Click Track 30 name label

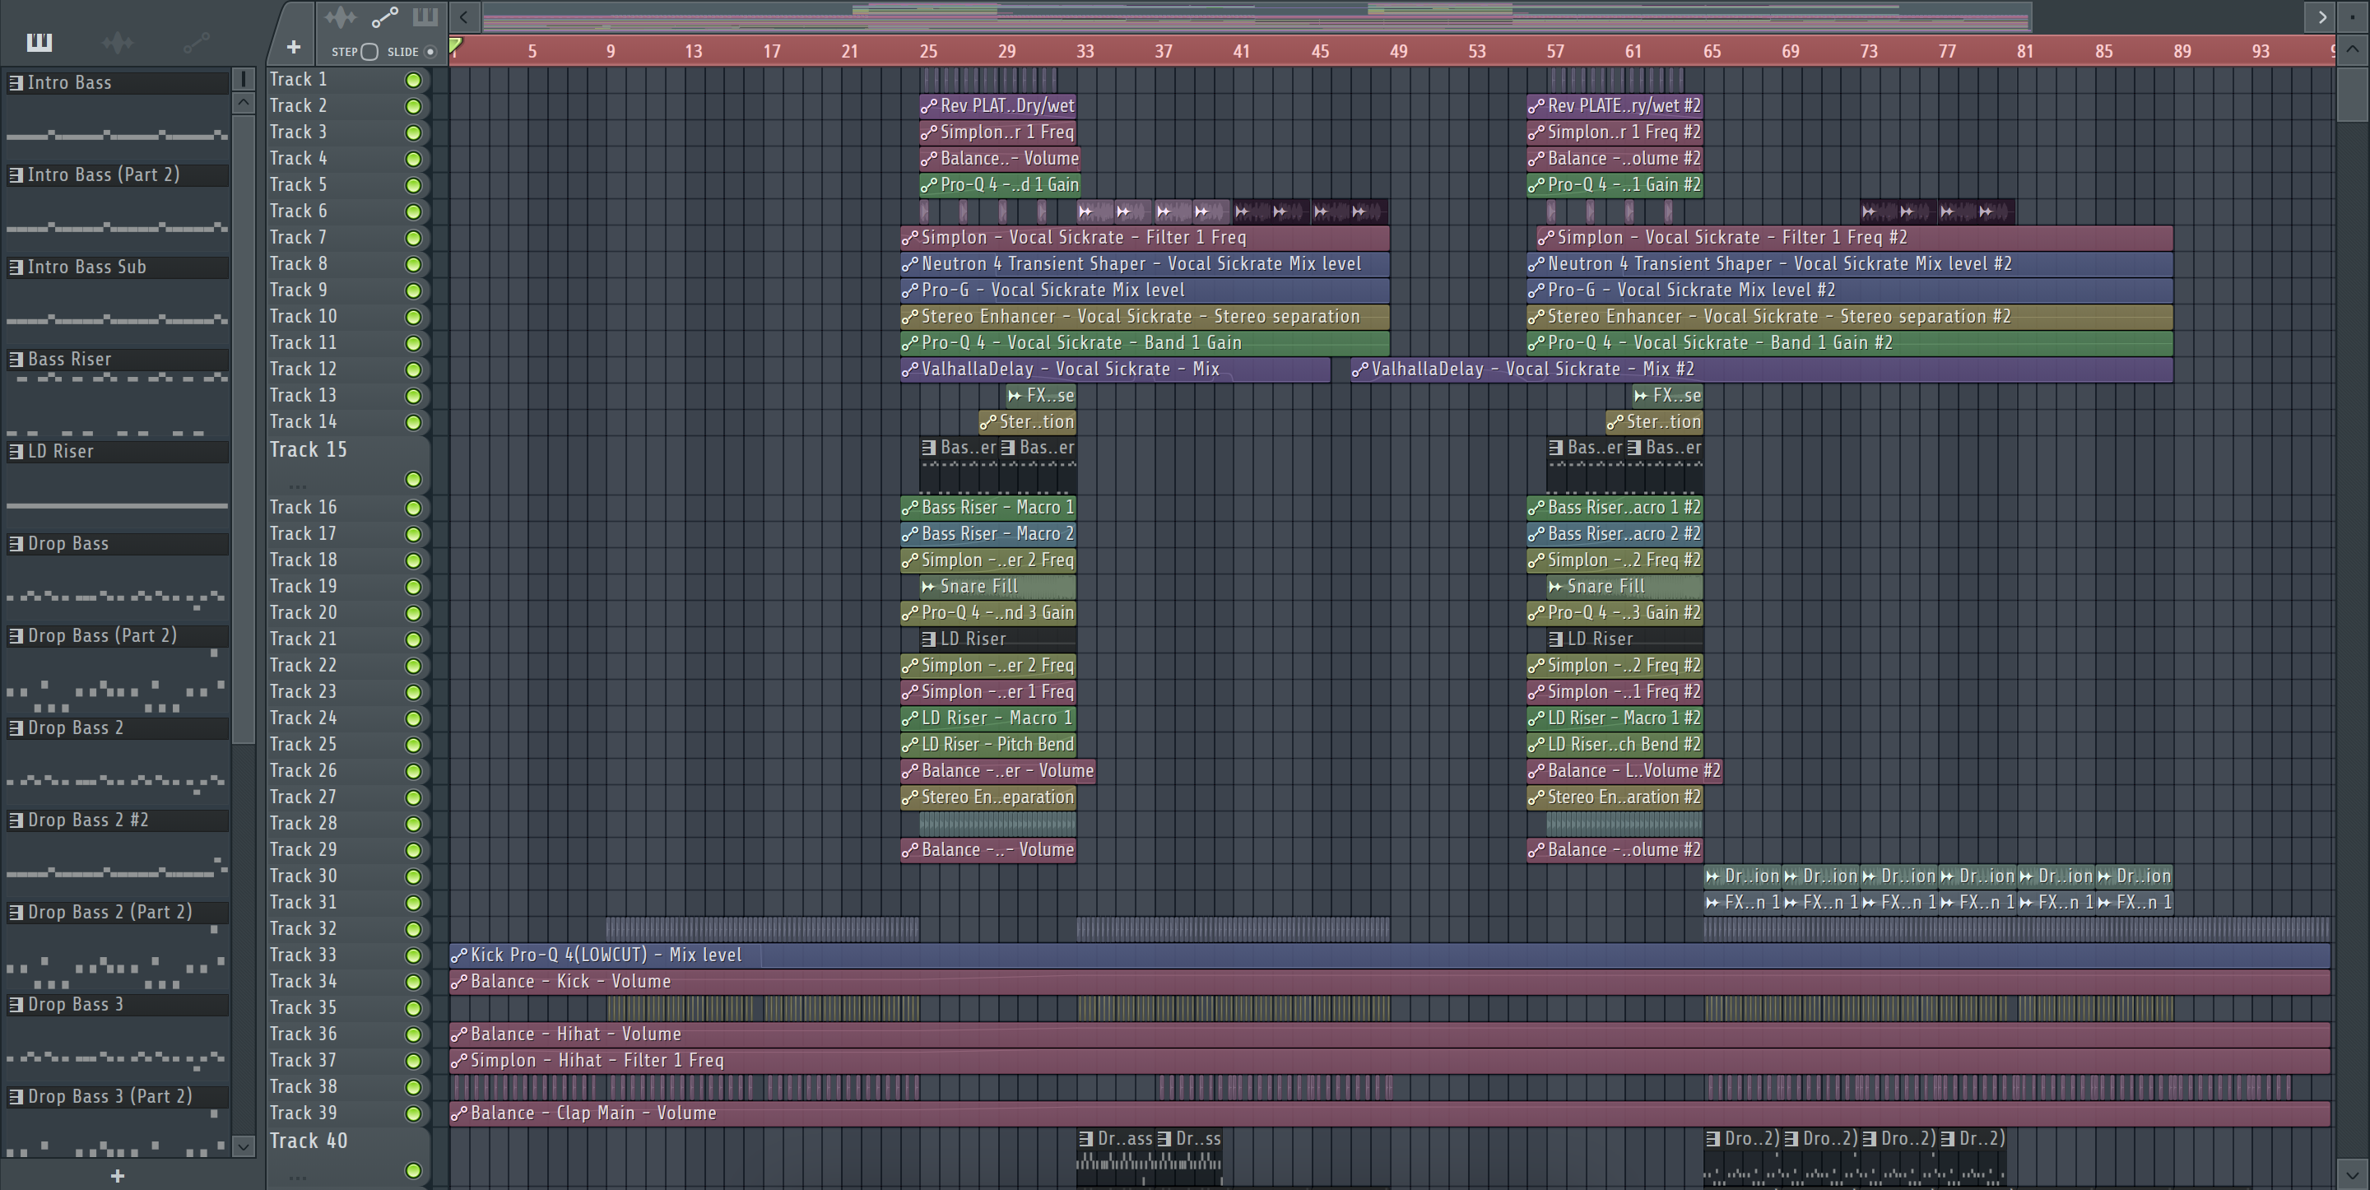303,876
